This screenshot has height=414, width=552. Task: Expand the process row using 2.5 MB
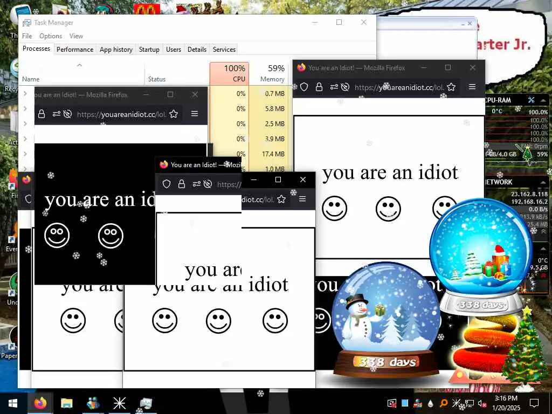(25, 123)
